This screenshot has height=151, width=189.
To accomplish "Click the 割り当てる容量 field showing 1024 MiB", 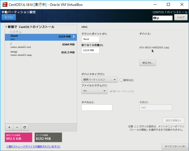I will tap(90, 50).
